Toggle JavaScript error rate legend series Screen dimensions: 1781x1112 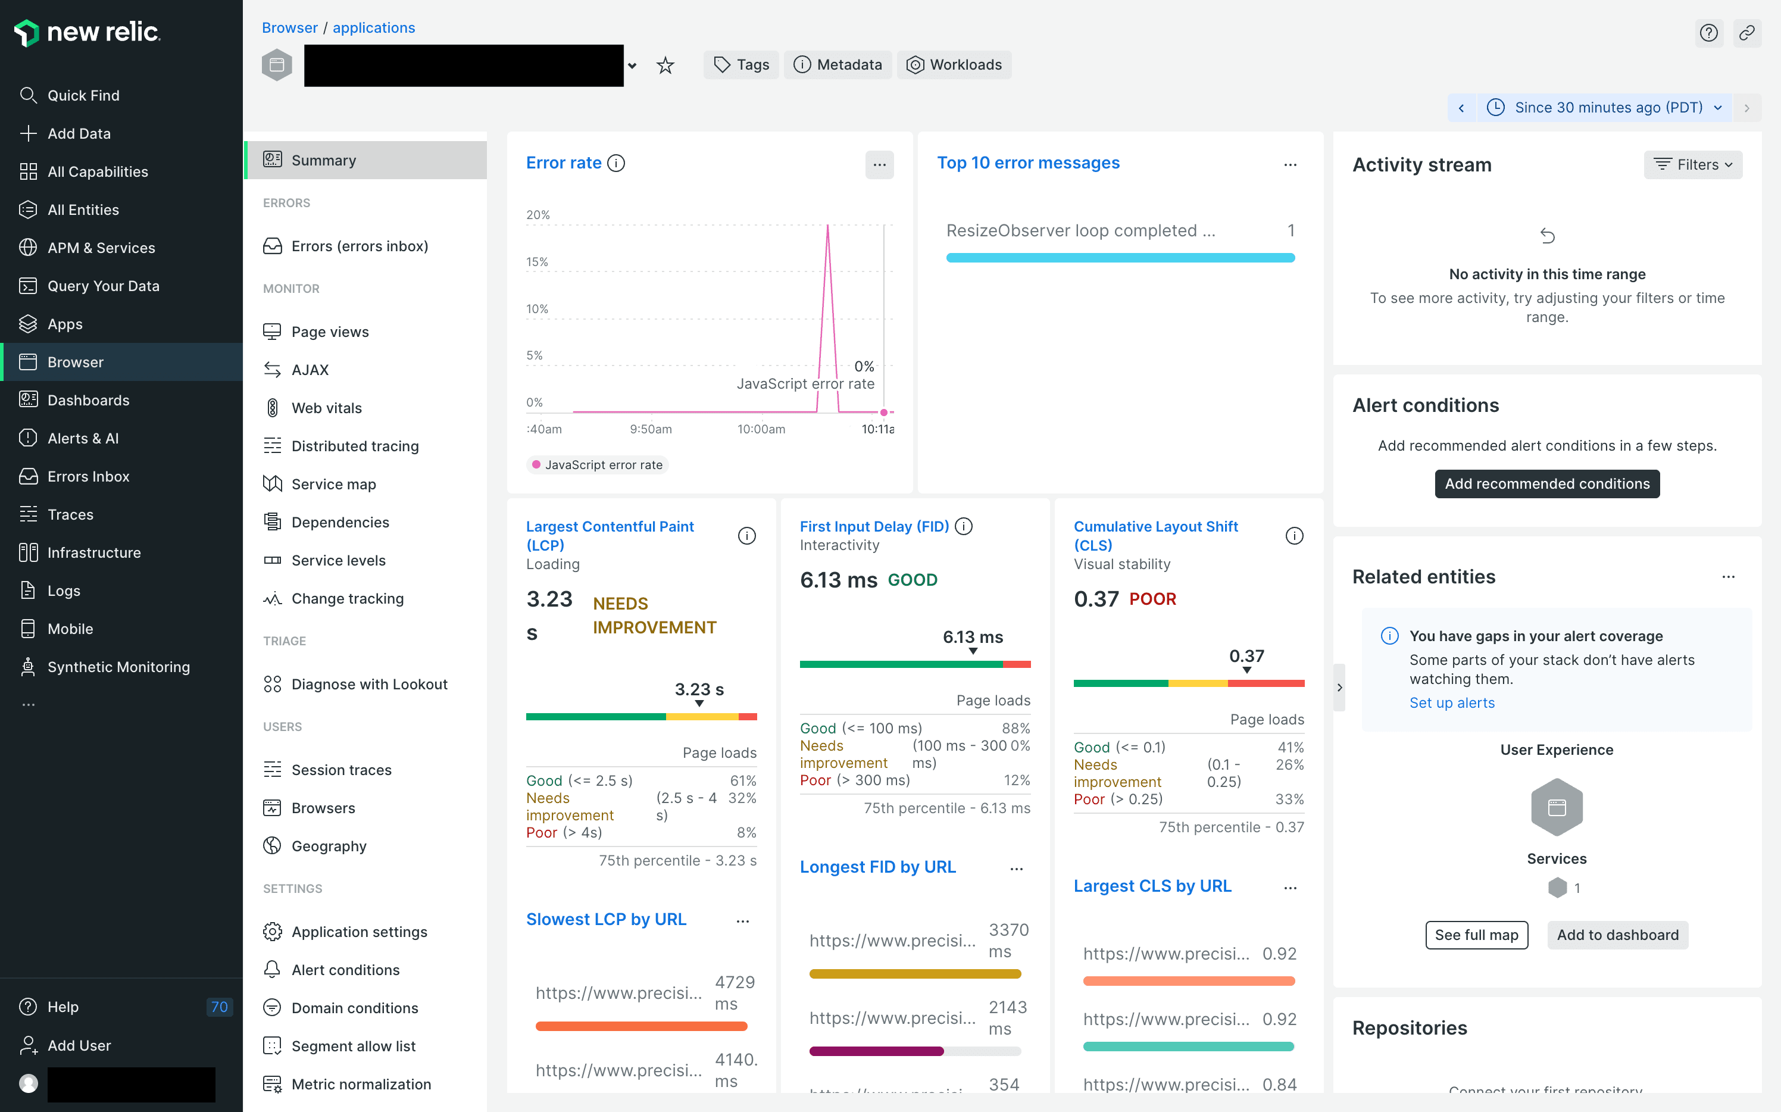tap(597, 465)
